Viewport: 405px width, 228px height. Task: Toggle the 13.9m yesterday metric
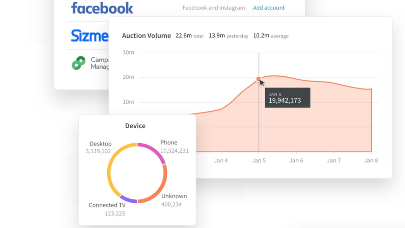click(228, 36)
